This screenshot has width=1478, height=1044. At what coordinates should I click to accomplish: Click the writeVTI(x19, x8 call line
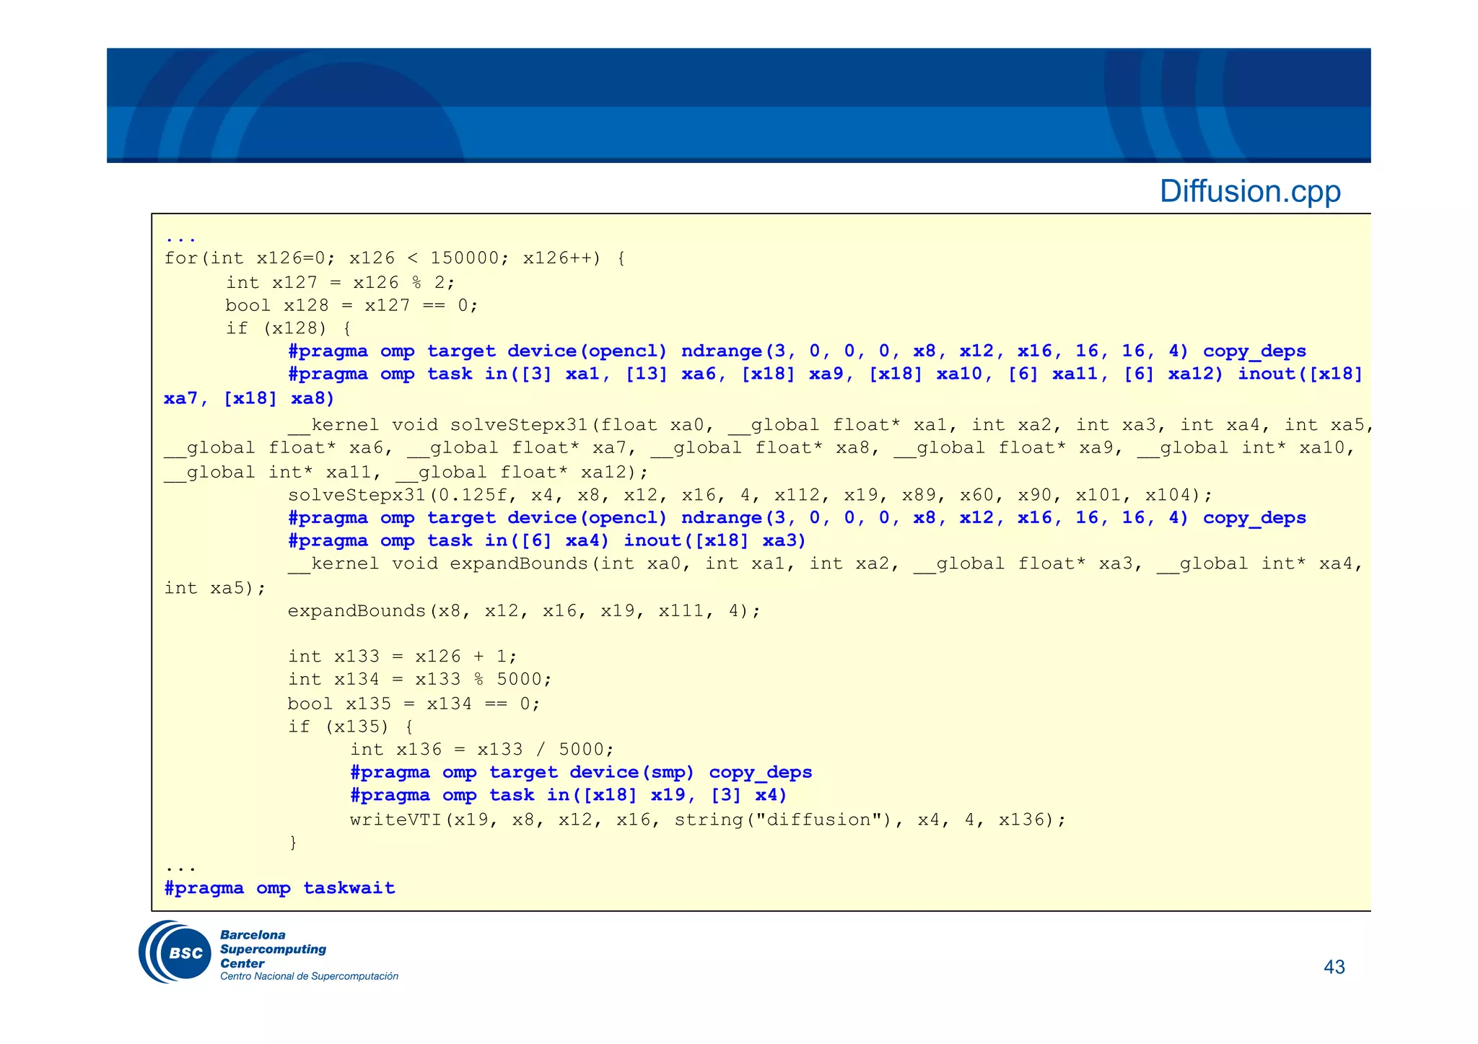pyautogui.click(x=708, y=820)
